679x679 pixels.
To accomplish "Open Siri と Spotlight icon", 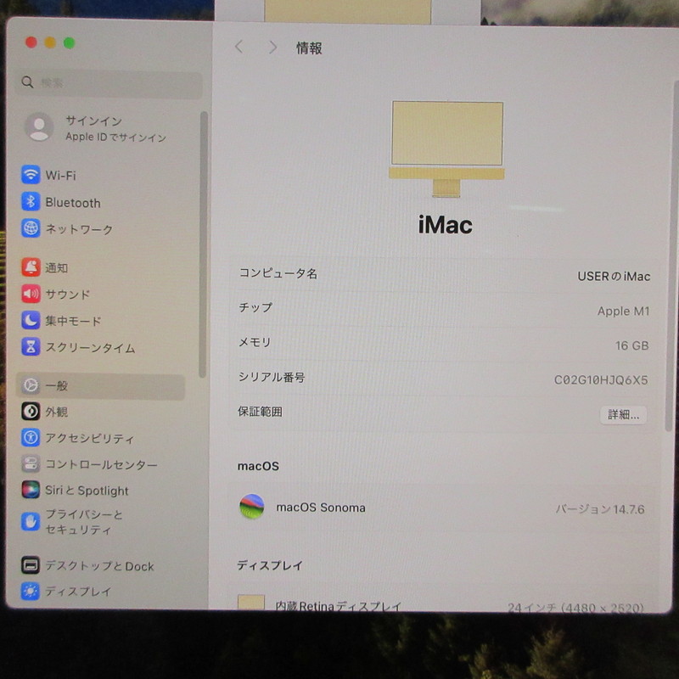I will [31, 490].
